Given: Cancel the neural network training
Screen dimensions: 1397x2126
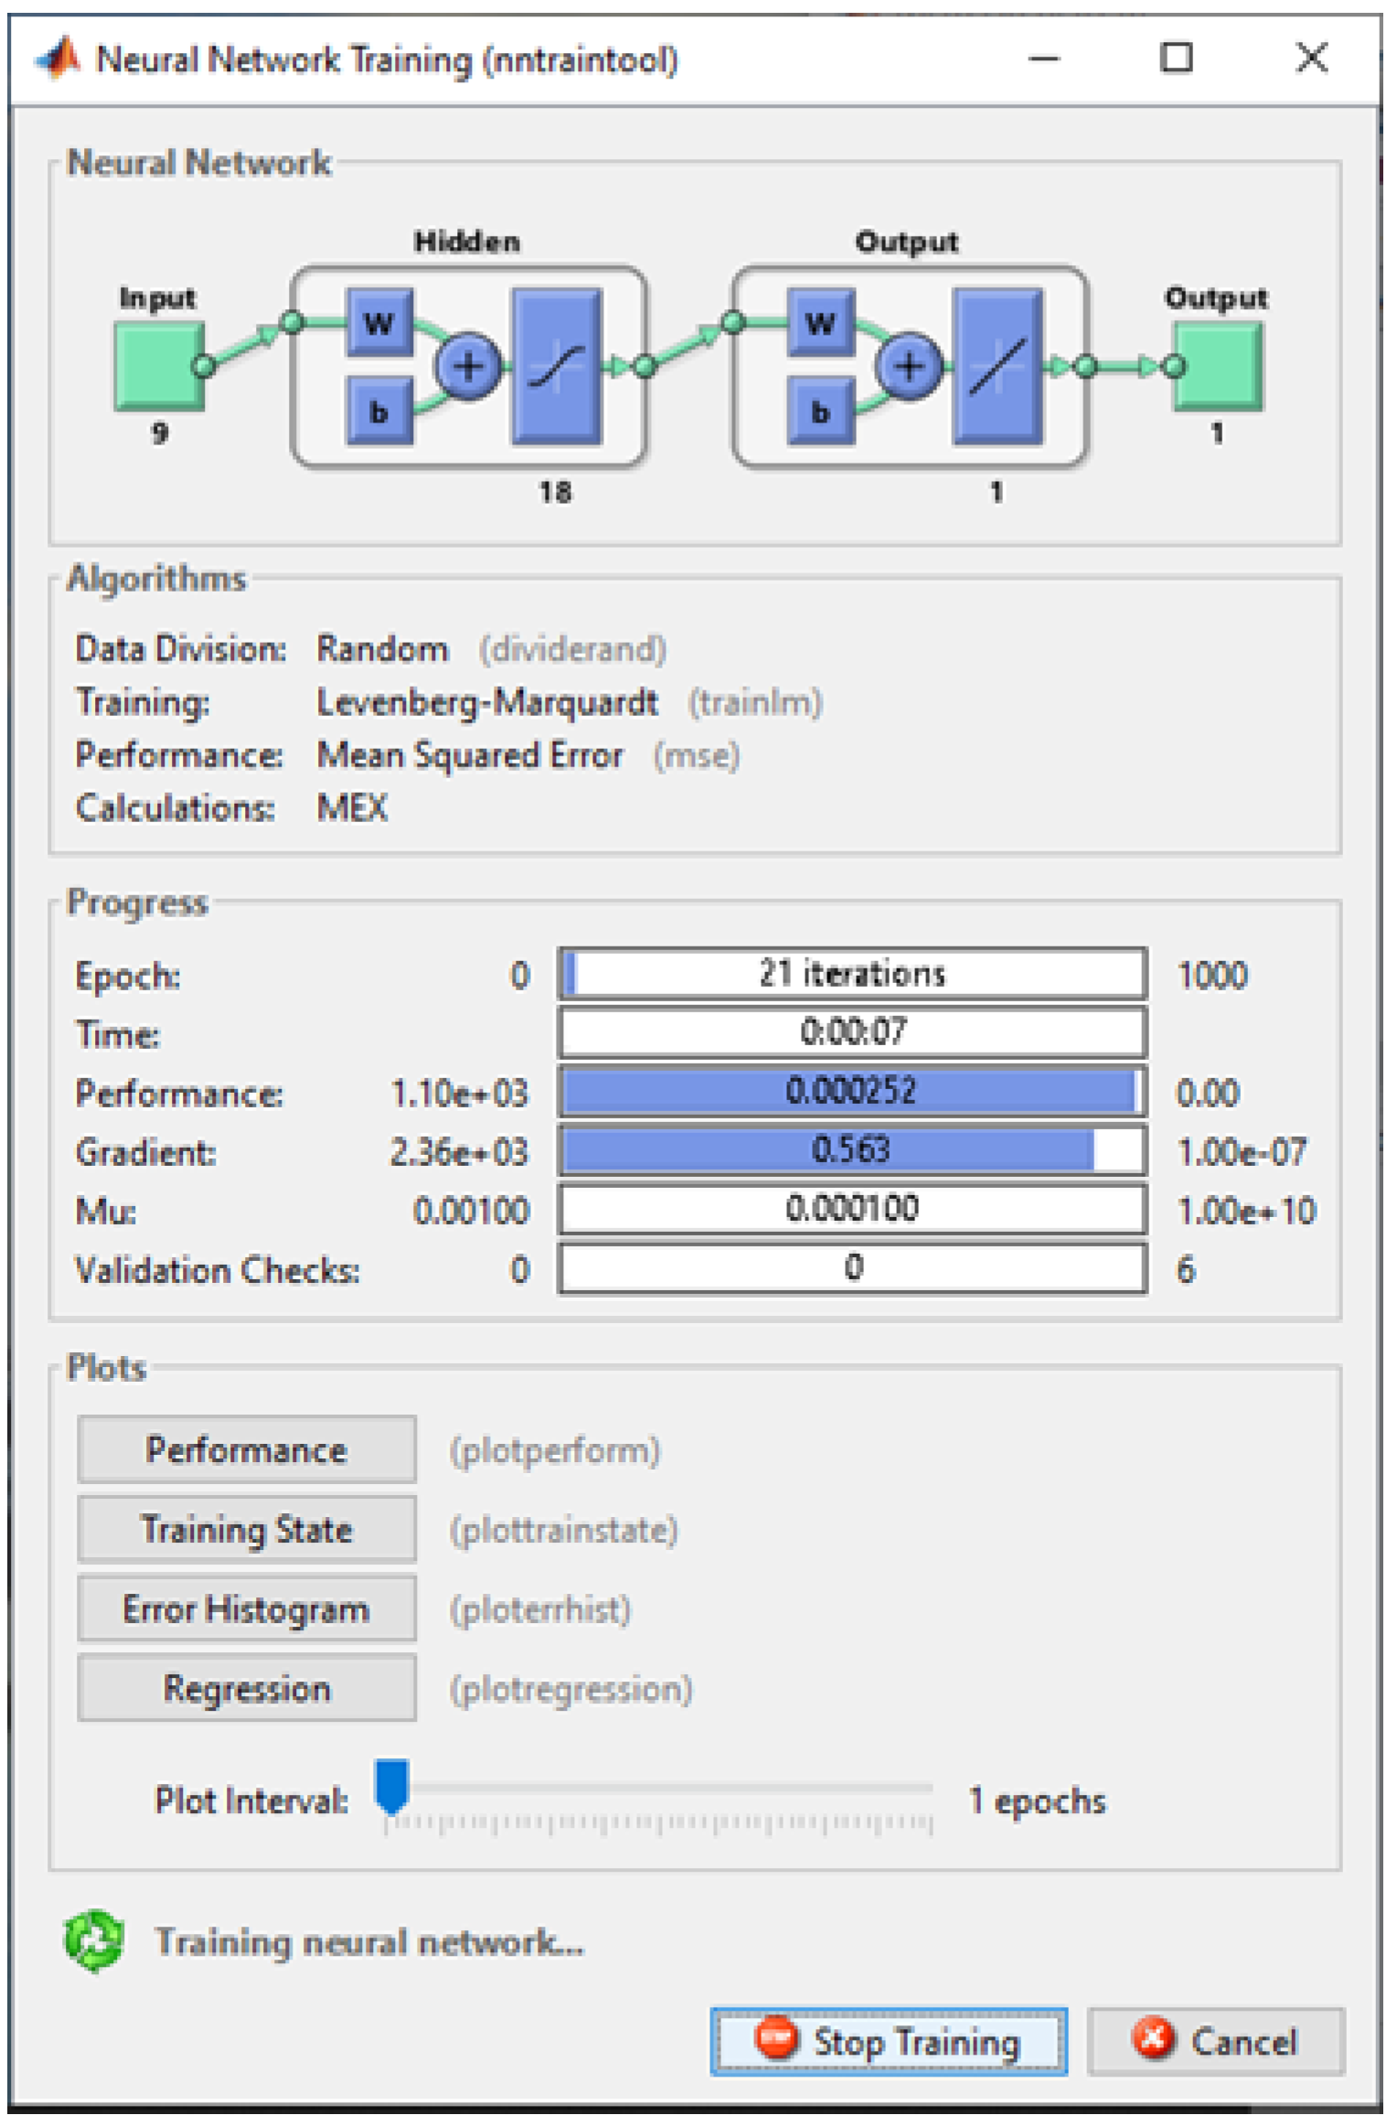Looking at the screenshot, I should click(x=1216, y=2041).
